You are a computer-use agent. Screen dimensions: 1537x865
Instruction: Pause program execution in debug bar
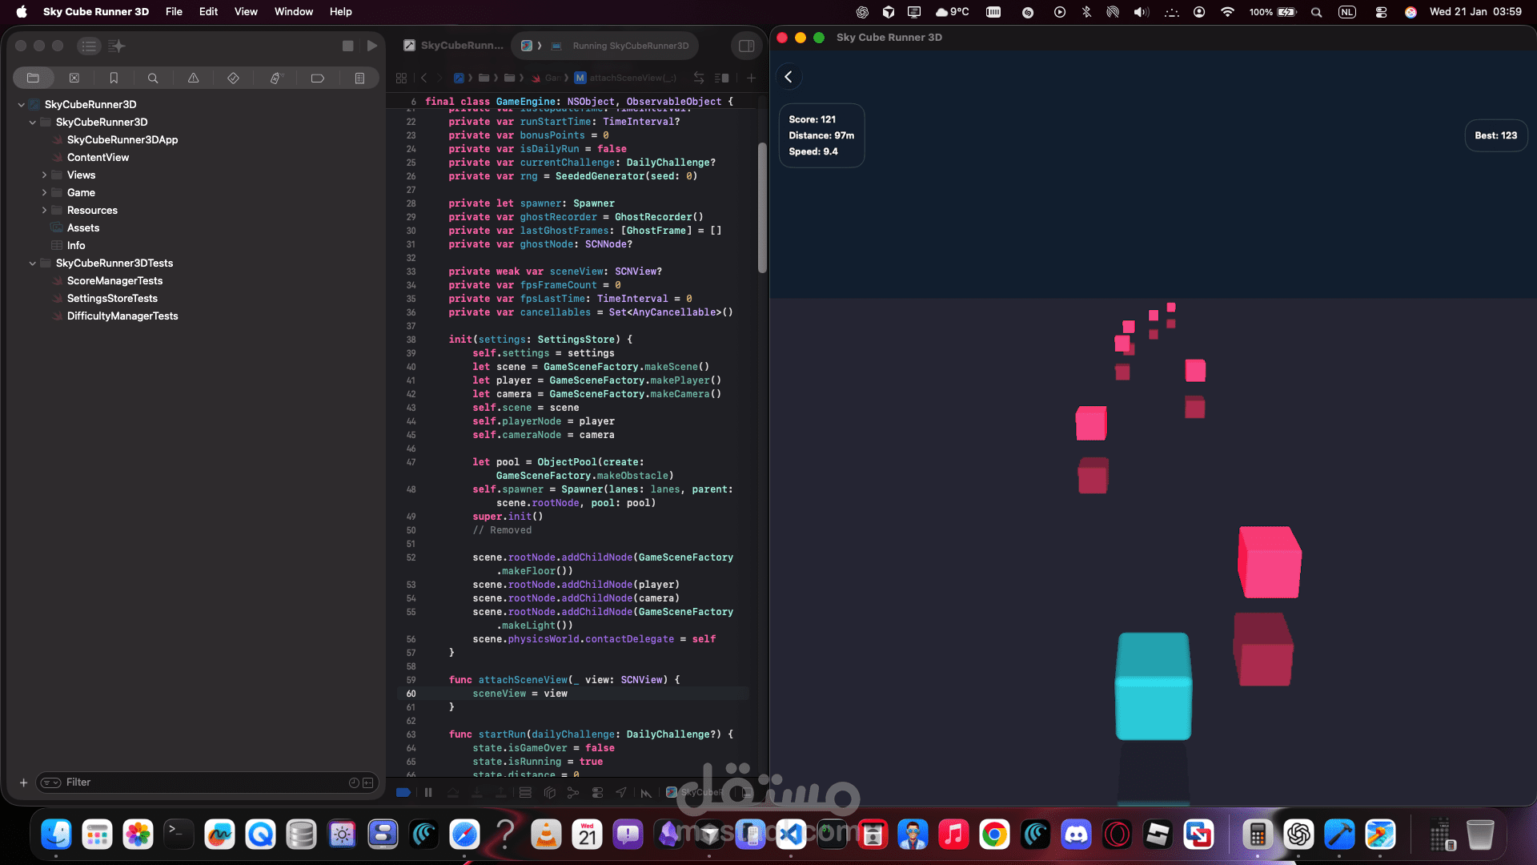click(x=428, y=793)
